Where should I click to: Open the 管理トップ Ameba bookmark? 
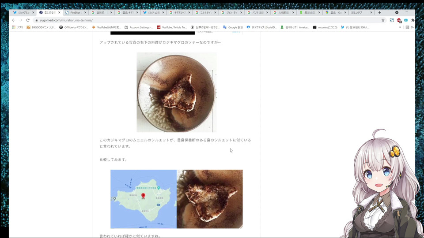[295, 27]
